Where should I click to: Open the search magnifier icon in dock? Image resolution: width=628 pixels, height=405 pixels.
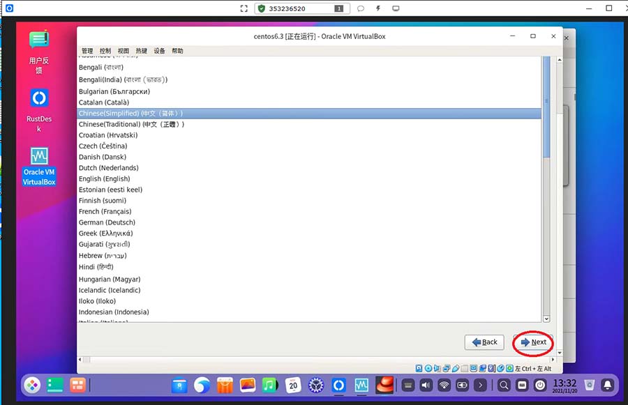tap(504, 385)
